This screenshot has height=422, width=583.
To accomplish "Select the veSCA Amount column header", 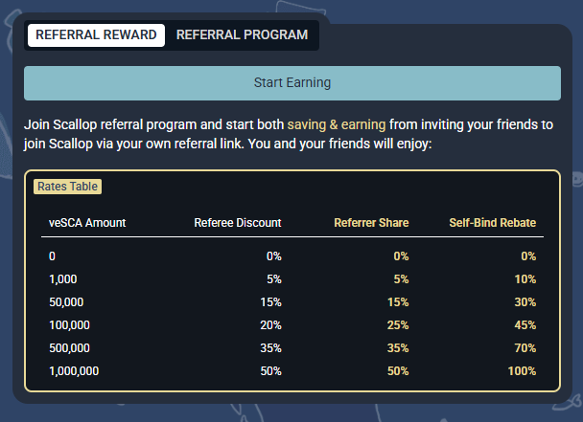I will click(87, 223).
